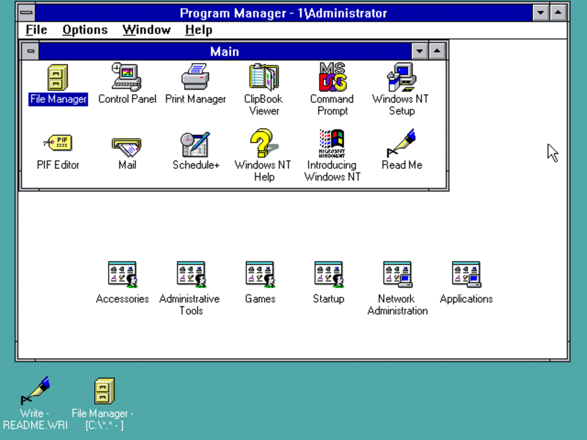Open the File menu
The width and height of the screenshot is (587, 440).
[x=36, y=30]
